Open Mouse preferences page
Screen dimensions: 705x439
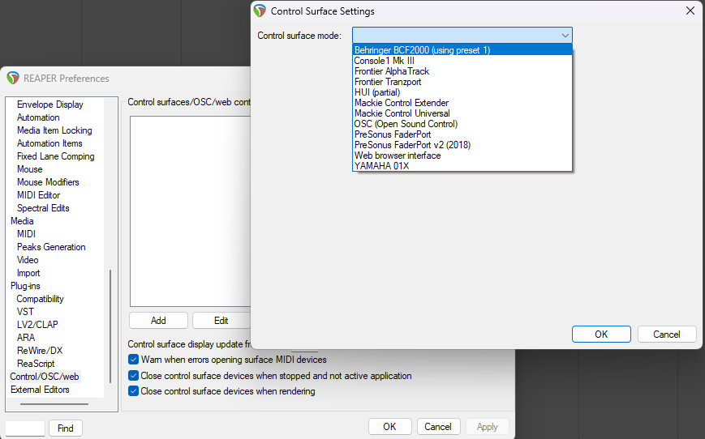tap(30, 169)
